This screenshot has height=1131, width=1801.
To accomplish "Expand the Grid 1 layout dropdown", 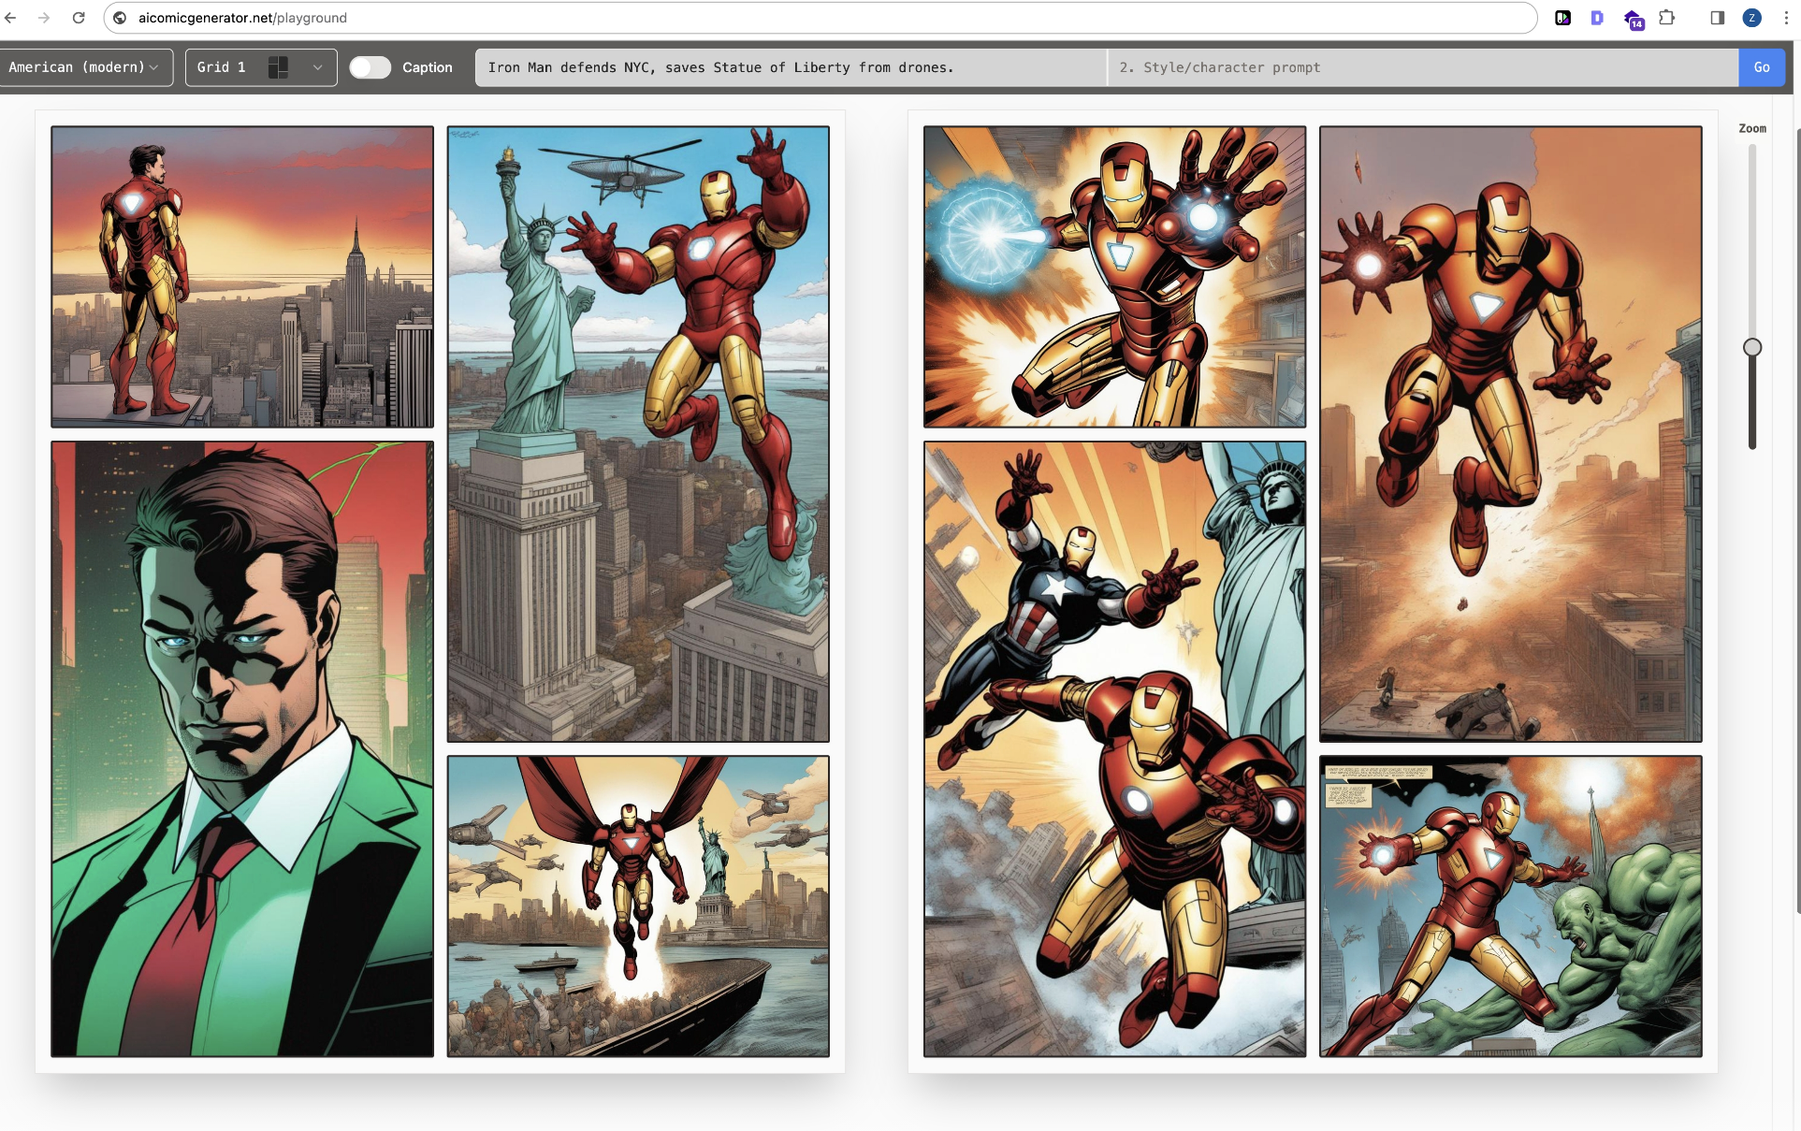I will tap(261, 67).
